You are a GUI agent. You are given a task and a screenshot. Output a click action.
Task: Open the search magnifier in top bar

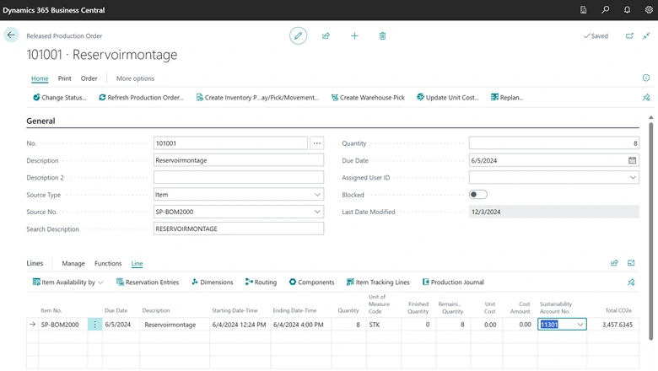(606, 10)
